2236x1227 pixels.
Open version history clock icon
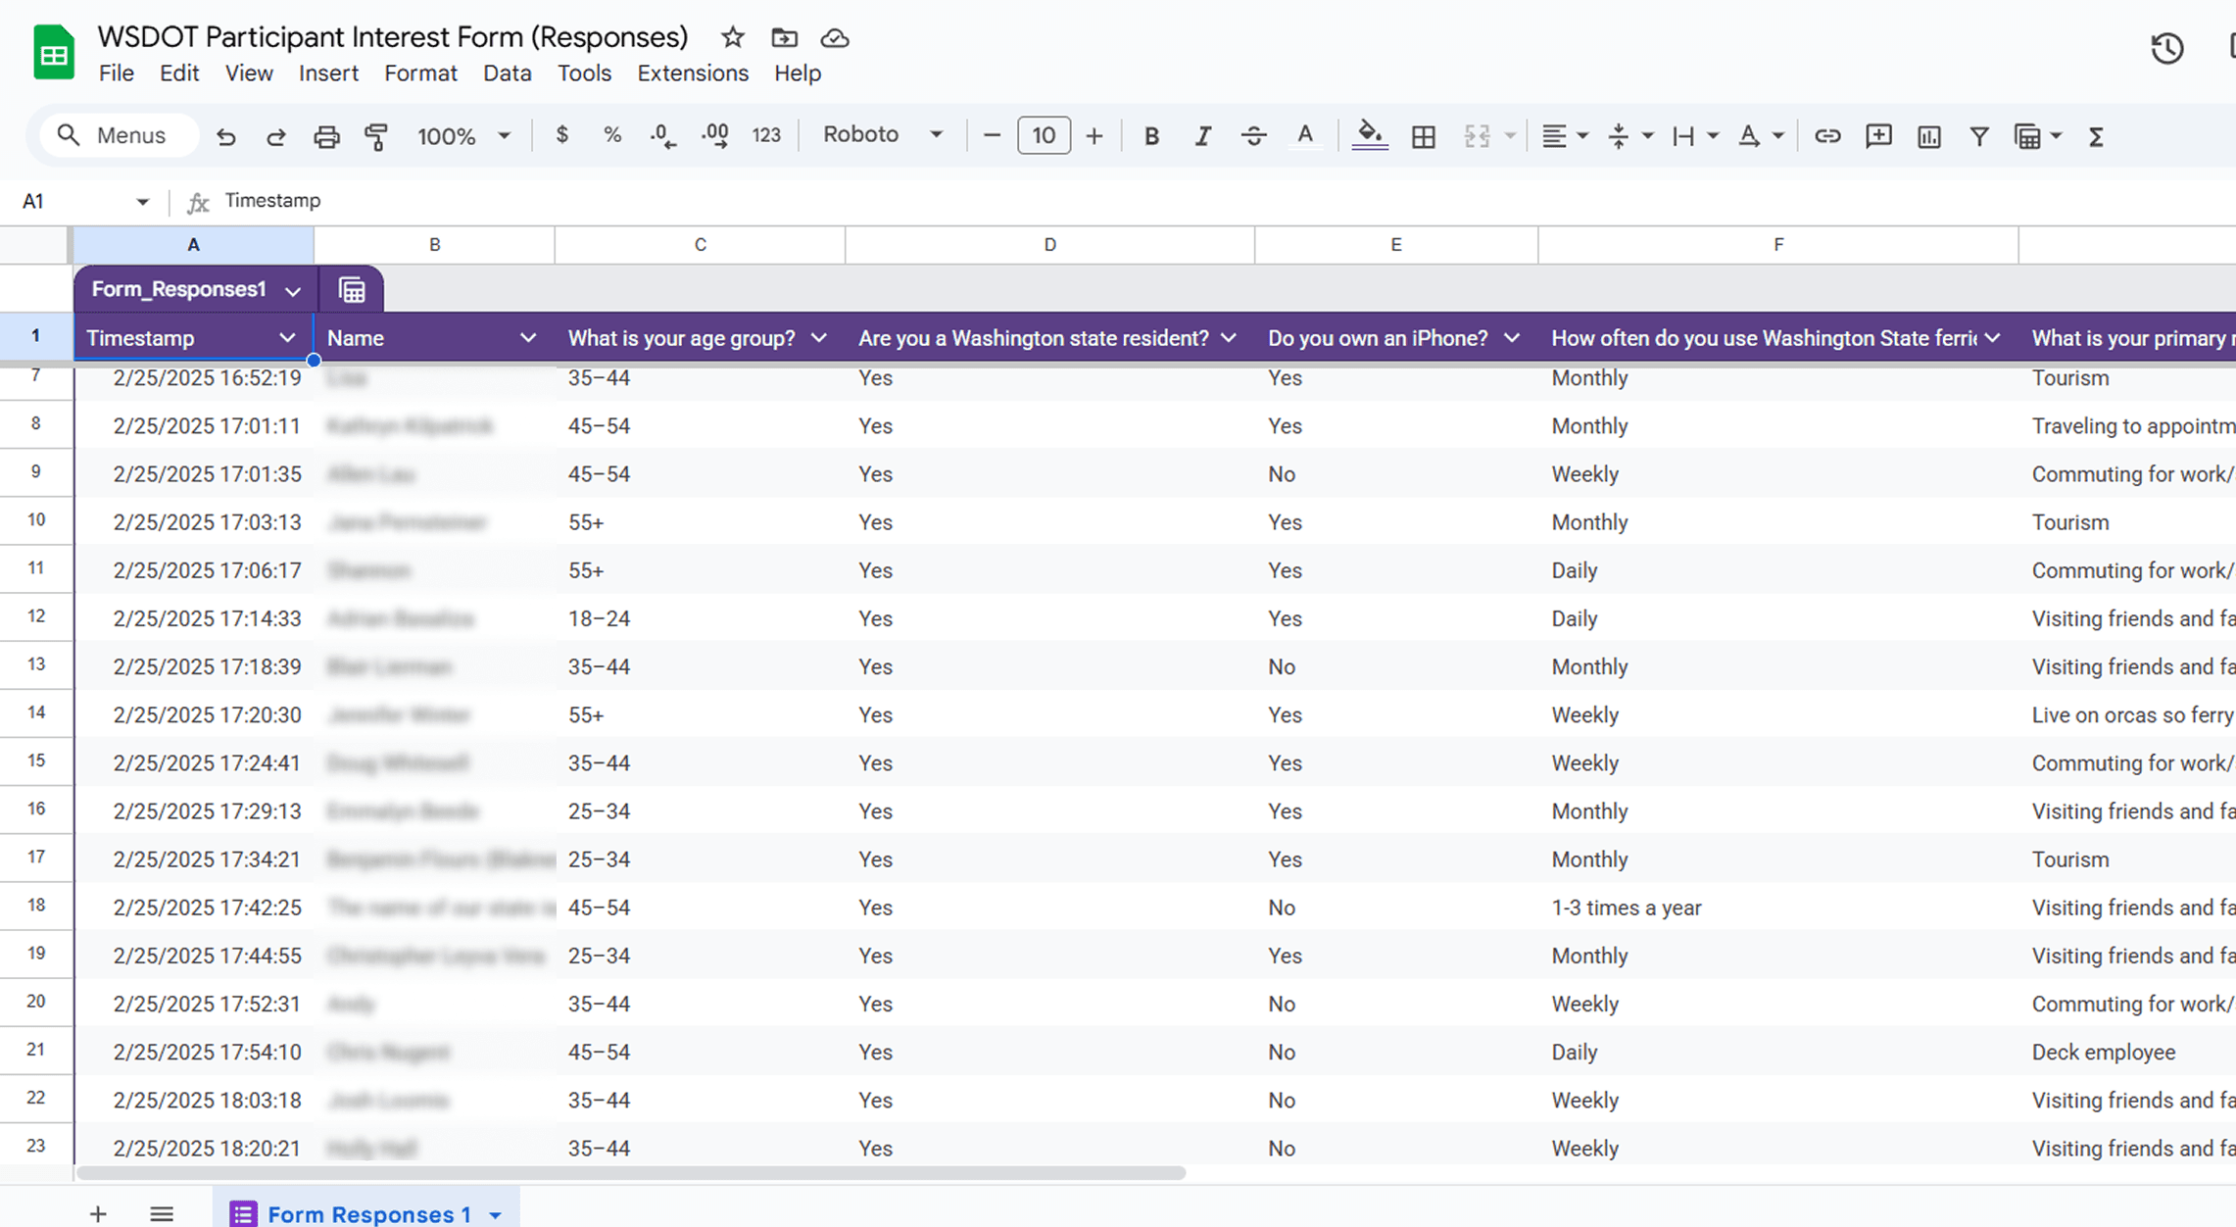pos(2166,48)
